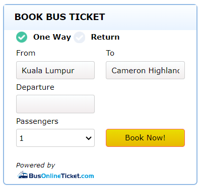The image size is (200, 187).
Task: Click the yellow Book Now! button
Action: point(145,138)
